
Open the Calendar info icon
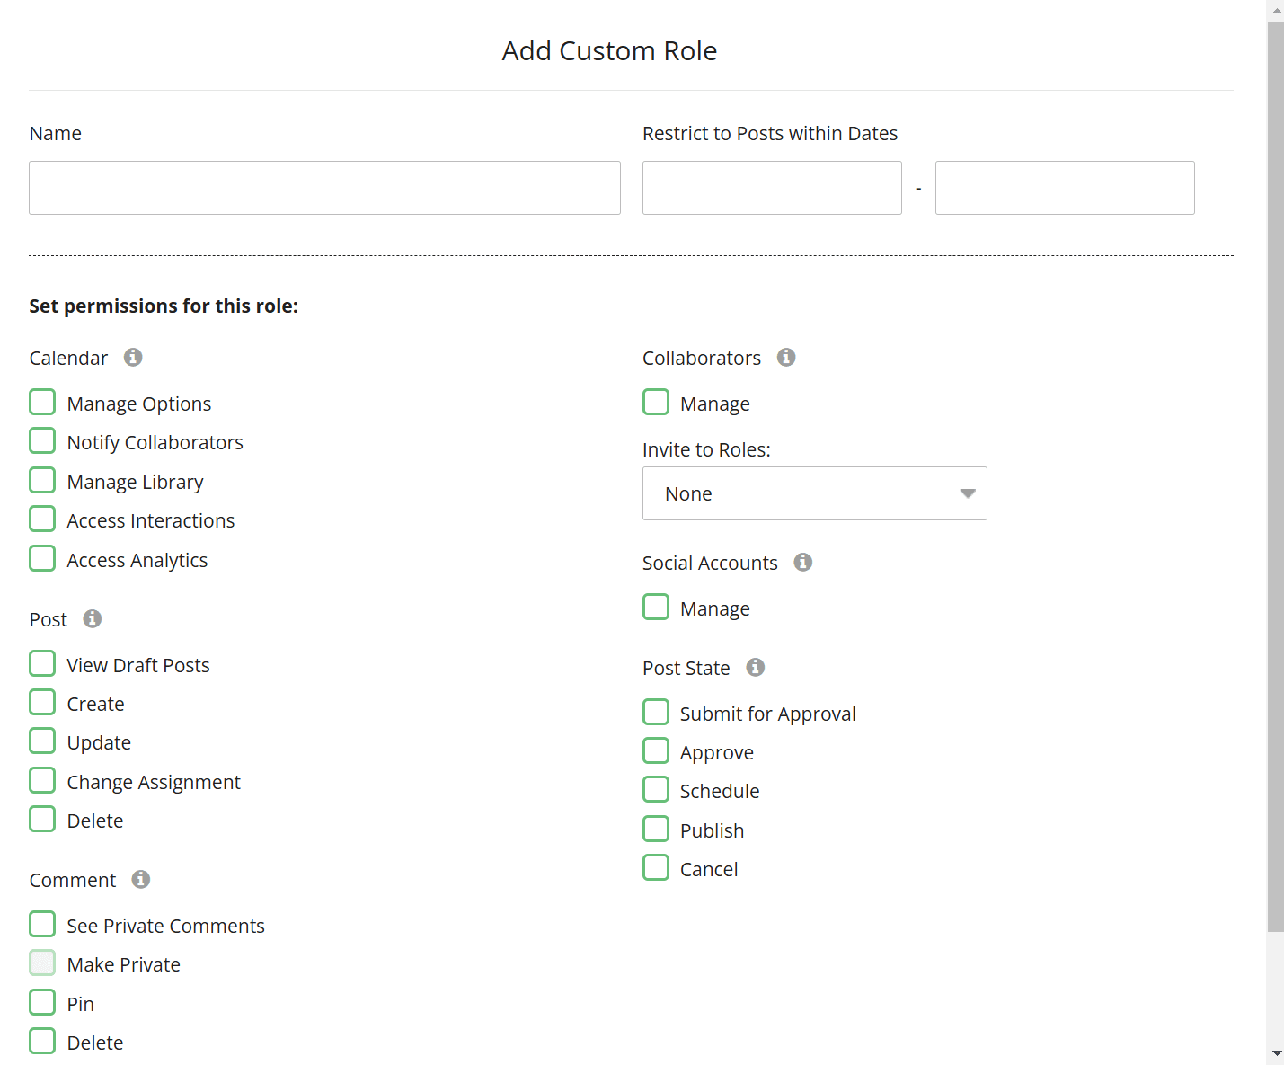133,357
